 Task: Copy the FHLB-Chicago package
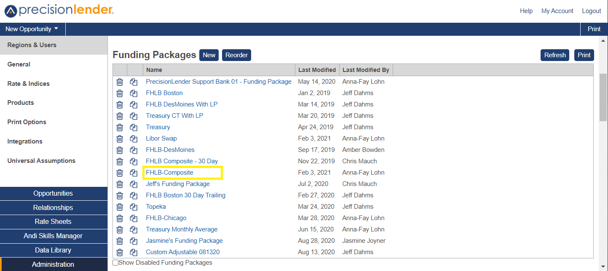[134, 218]
